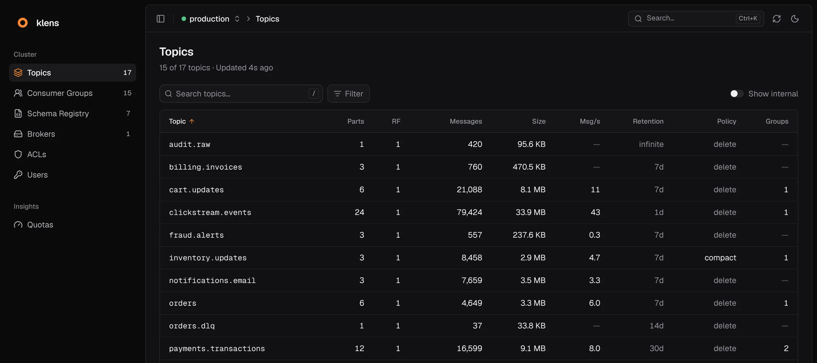817x363 pixels.
Task: Go to Schema Registry section
Action: tap(73, 113)
